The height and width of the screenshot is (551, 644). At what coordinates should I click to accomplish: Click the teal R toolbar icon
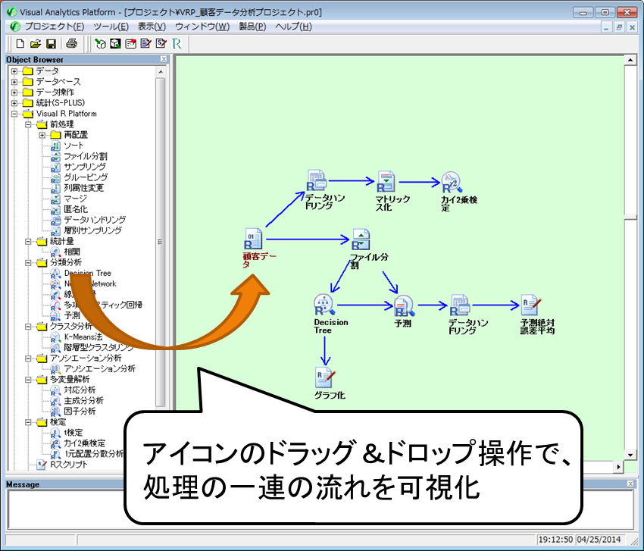point(177,43)
